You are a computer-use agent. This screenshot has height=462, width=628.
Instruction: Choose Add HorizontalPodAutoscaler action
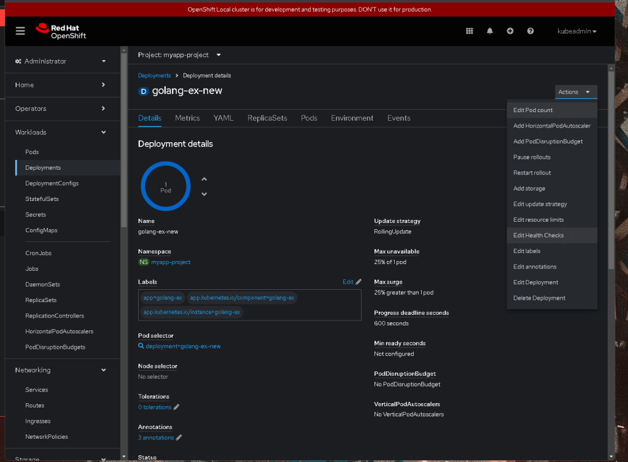coord(552,126)
